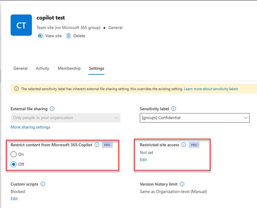Open the Membership tab
257x208 pixels.
click(x=69, y=68)
